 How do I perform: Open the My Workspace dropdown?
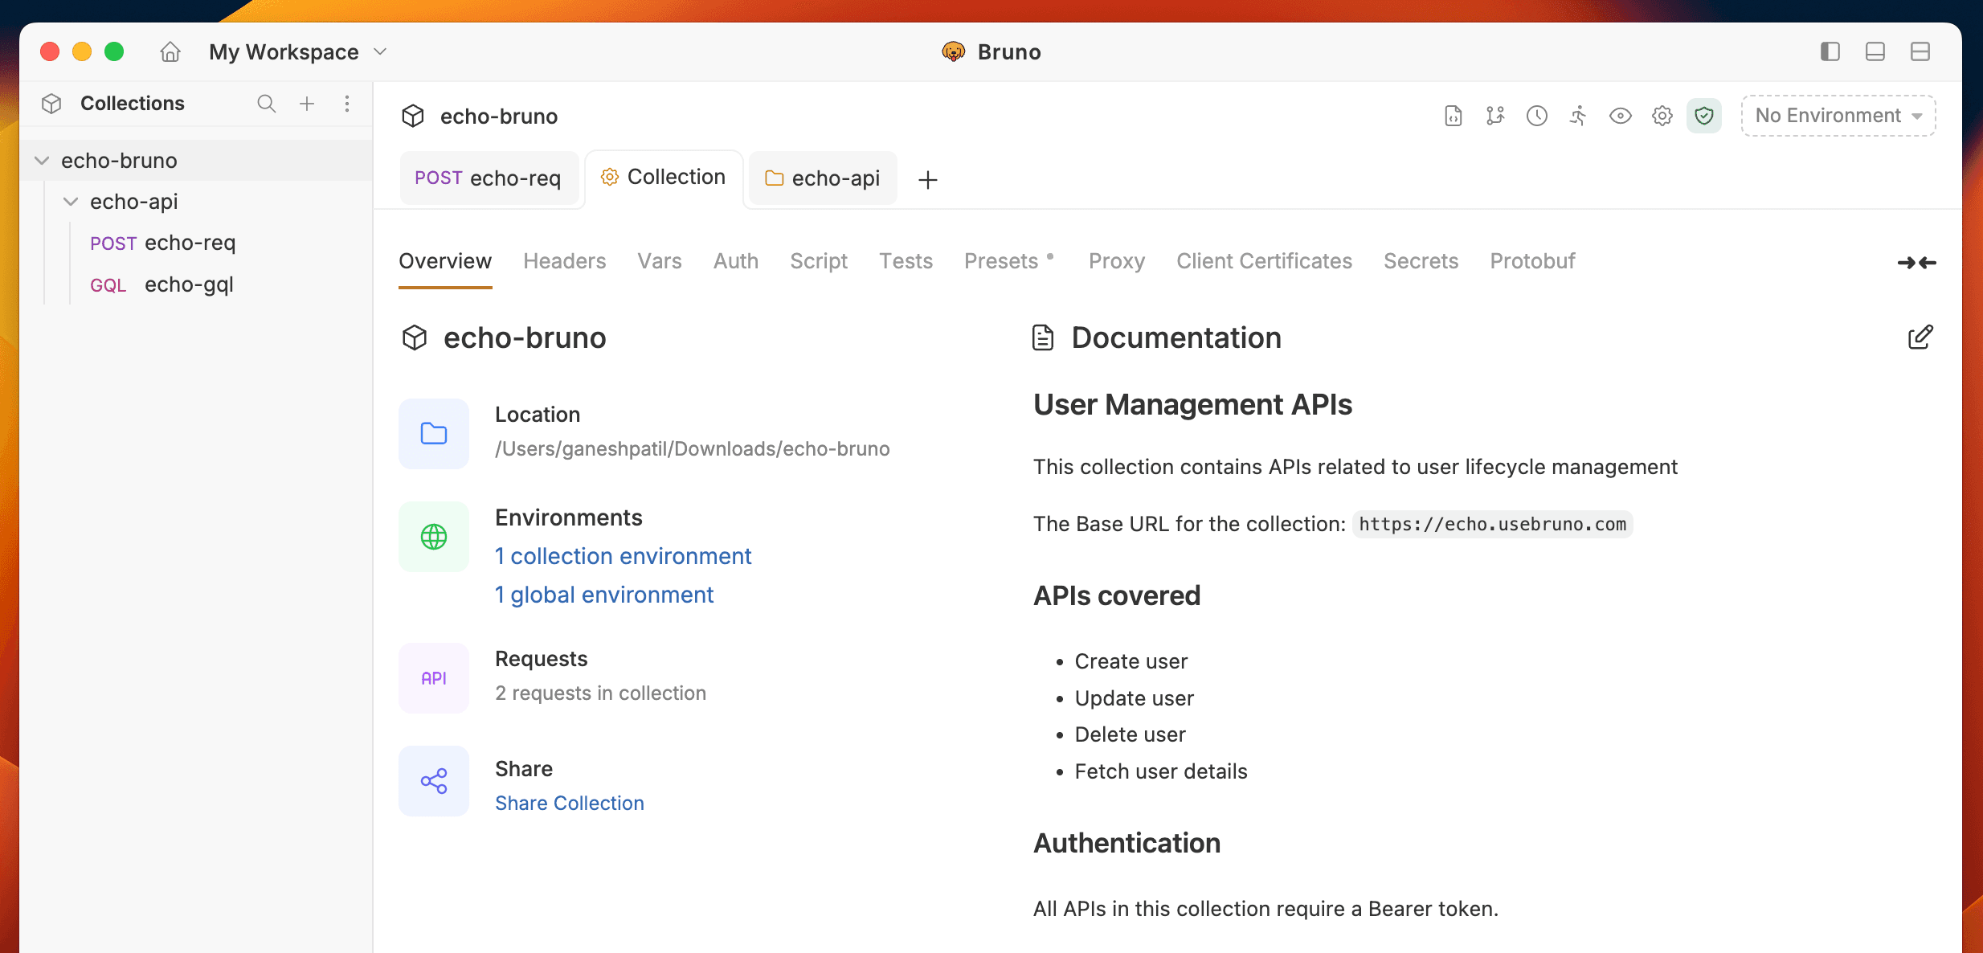pos(297,52)
